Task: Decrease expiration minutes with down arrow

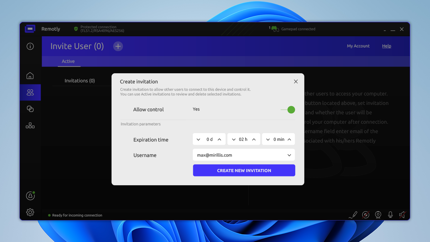Action: coord(268,139)
